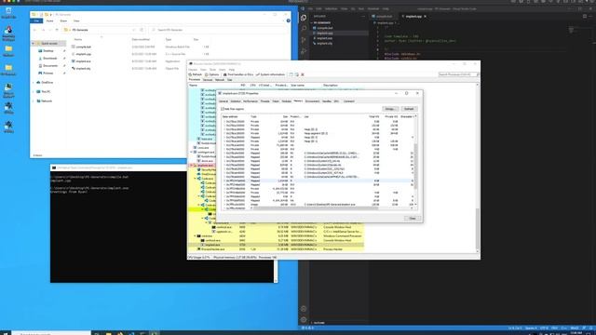
Task: Open implant.obj in VS Code explorer
Action: pyautogui.click(x=325, y=44)
